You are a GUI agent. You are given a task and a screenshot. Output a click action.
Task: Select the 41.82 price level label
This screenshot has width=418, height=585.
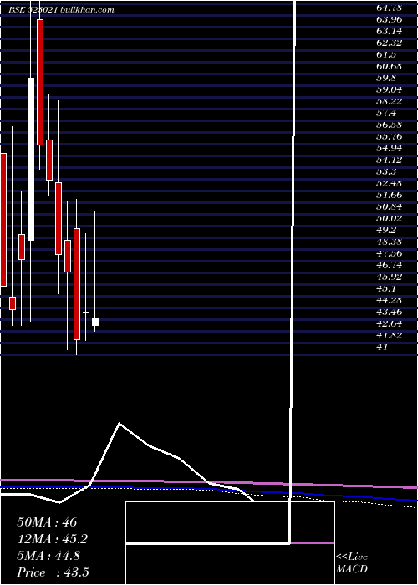390,335
